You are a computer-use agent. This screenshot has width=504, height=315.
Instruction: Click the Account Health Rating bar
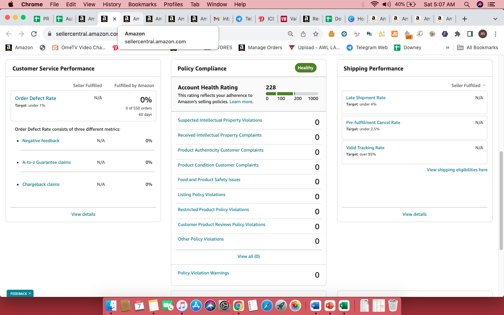click(292, 94)
